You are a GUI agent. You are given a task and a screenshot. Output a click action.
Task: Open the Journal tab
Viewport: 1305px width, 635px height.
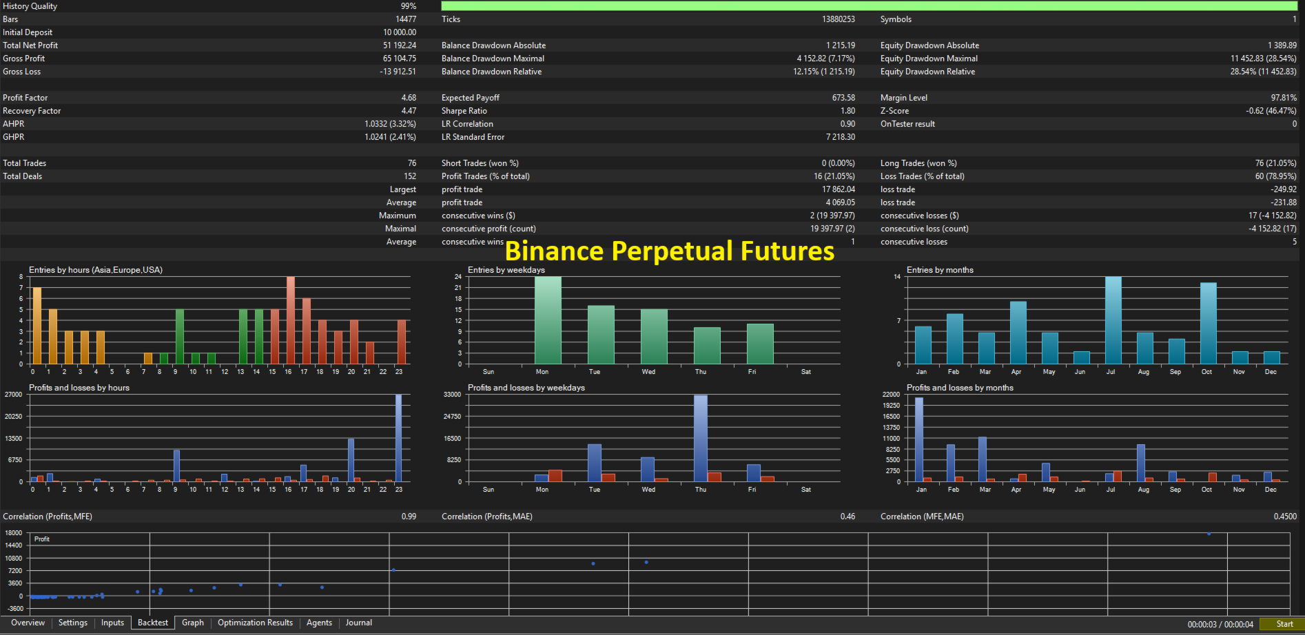point(358,623)
